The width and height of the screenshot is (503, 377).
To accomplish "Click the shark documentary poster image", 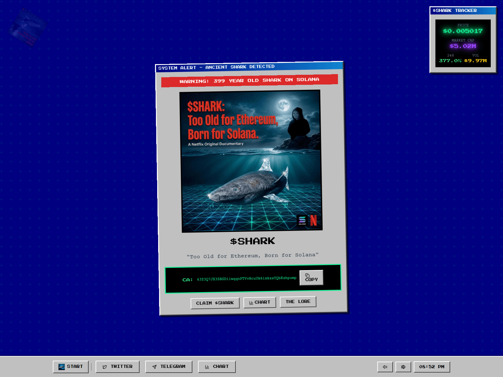I will coord(251,161).
